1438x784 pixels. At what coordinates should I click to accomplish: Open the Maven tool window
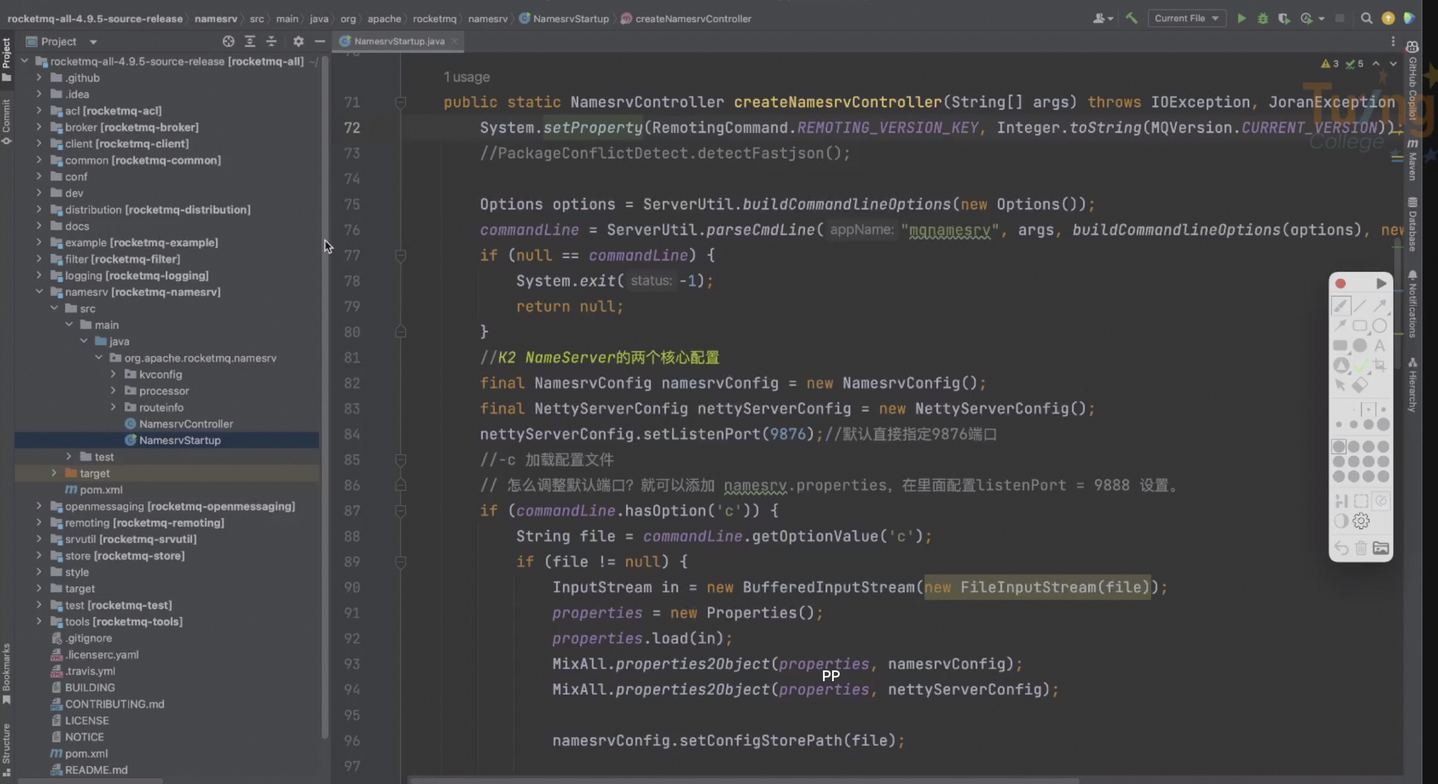[1412, 160]
